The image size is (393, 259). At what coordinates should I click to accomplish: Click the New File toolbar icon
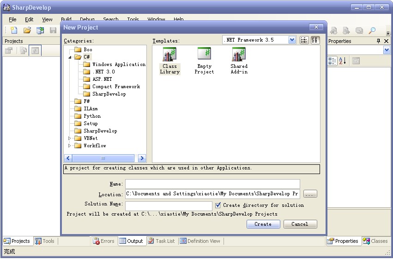click(14, 30)
